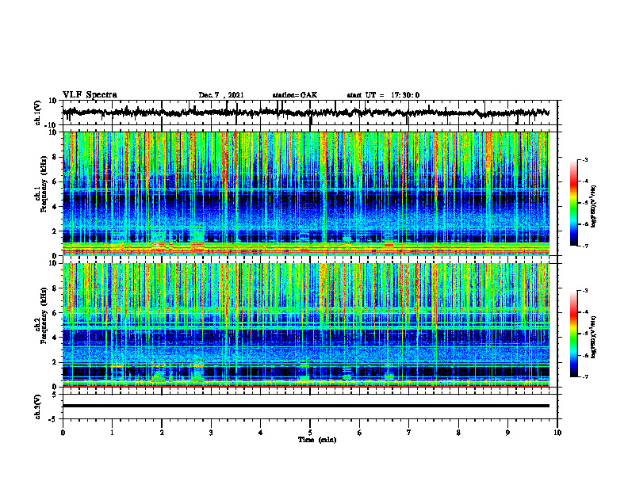Click the ch.1 'Frequency (kHz)' axis label
This screenshot has width=628, height=485.
pos(44,185)
